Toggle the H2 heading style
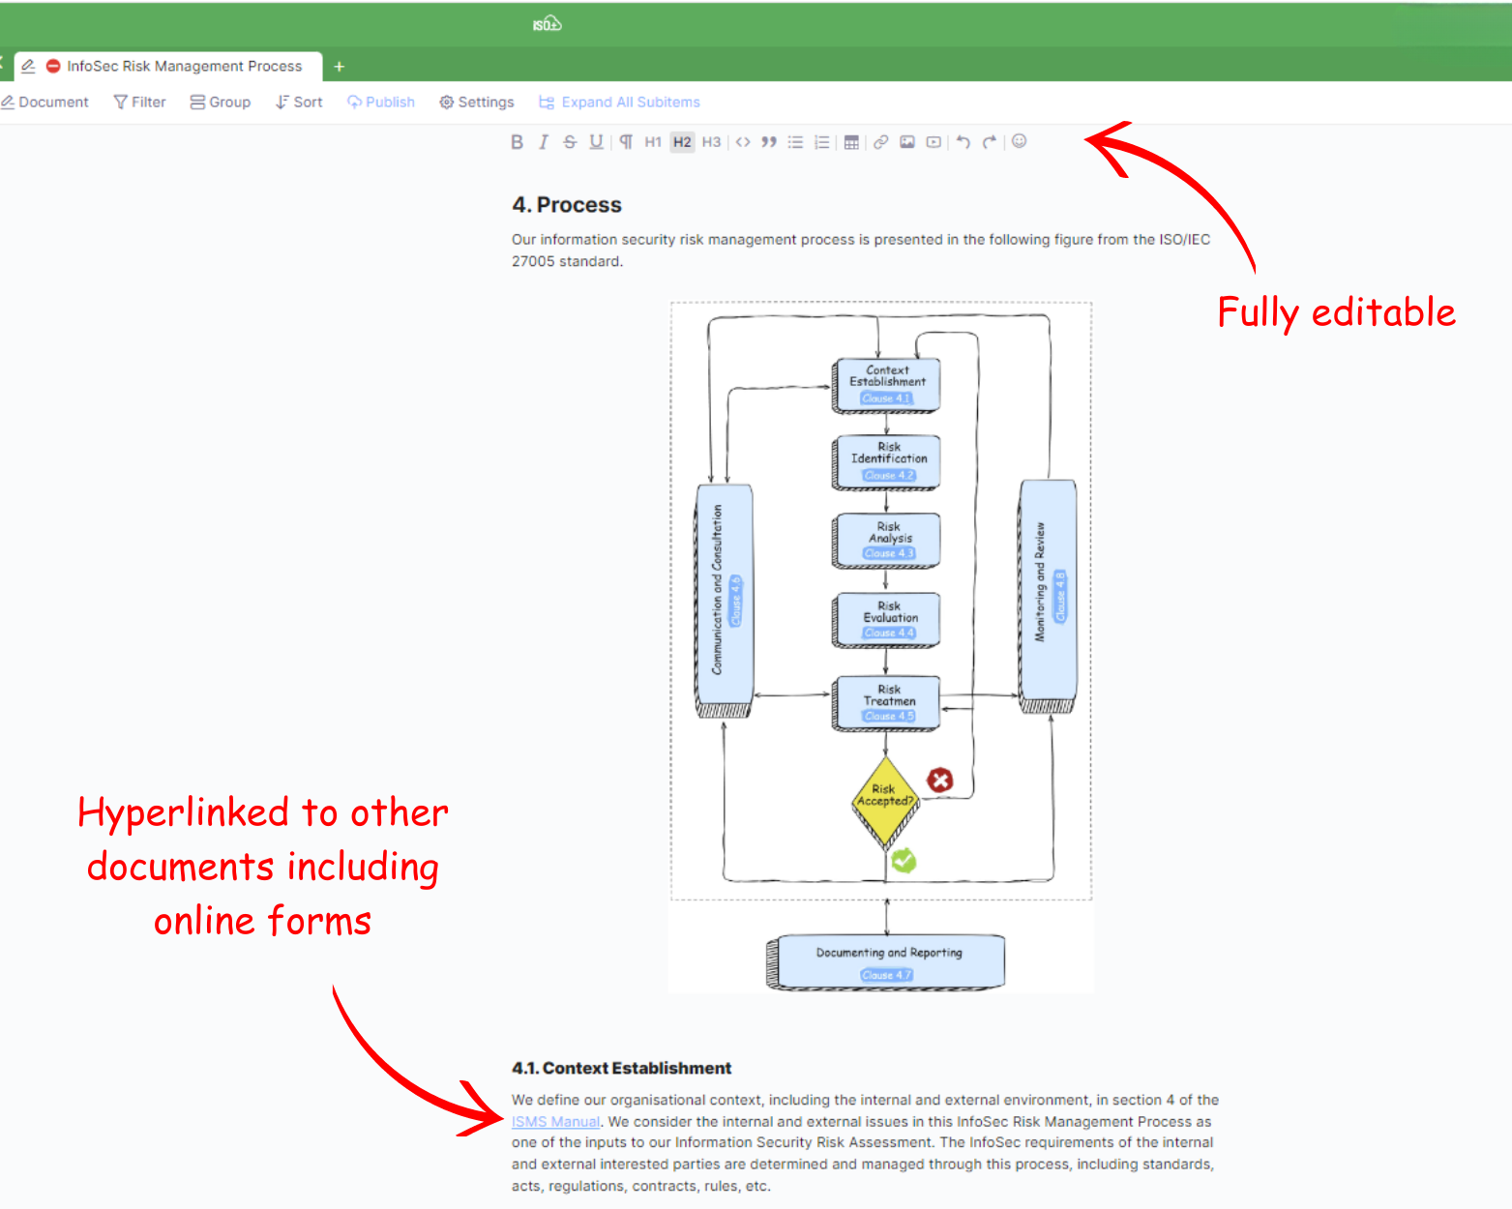 pos(682,142)
